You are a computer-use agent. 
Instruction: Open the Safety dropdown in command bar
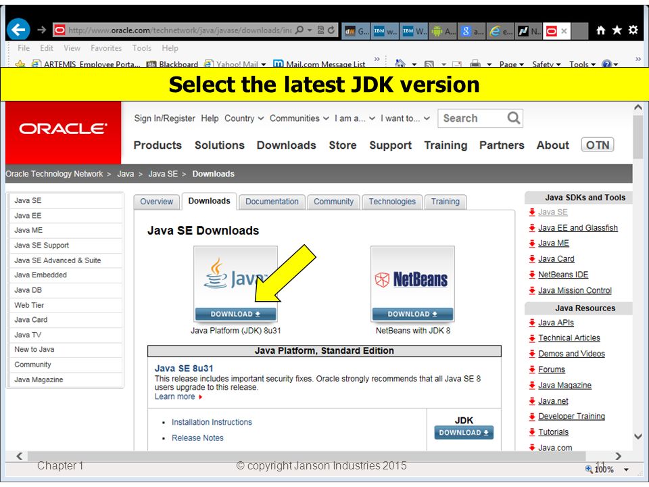click(546, 64)
